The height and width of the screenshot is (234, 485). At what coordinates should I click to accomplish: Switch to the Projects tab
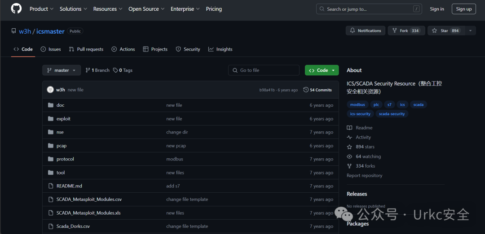(x=155, y=49)
